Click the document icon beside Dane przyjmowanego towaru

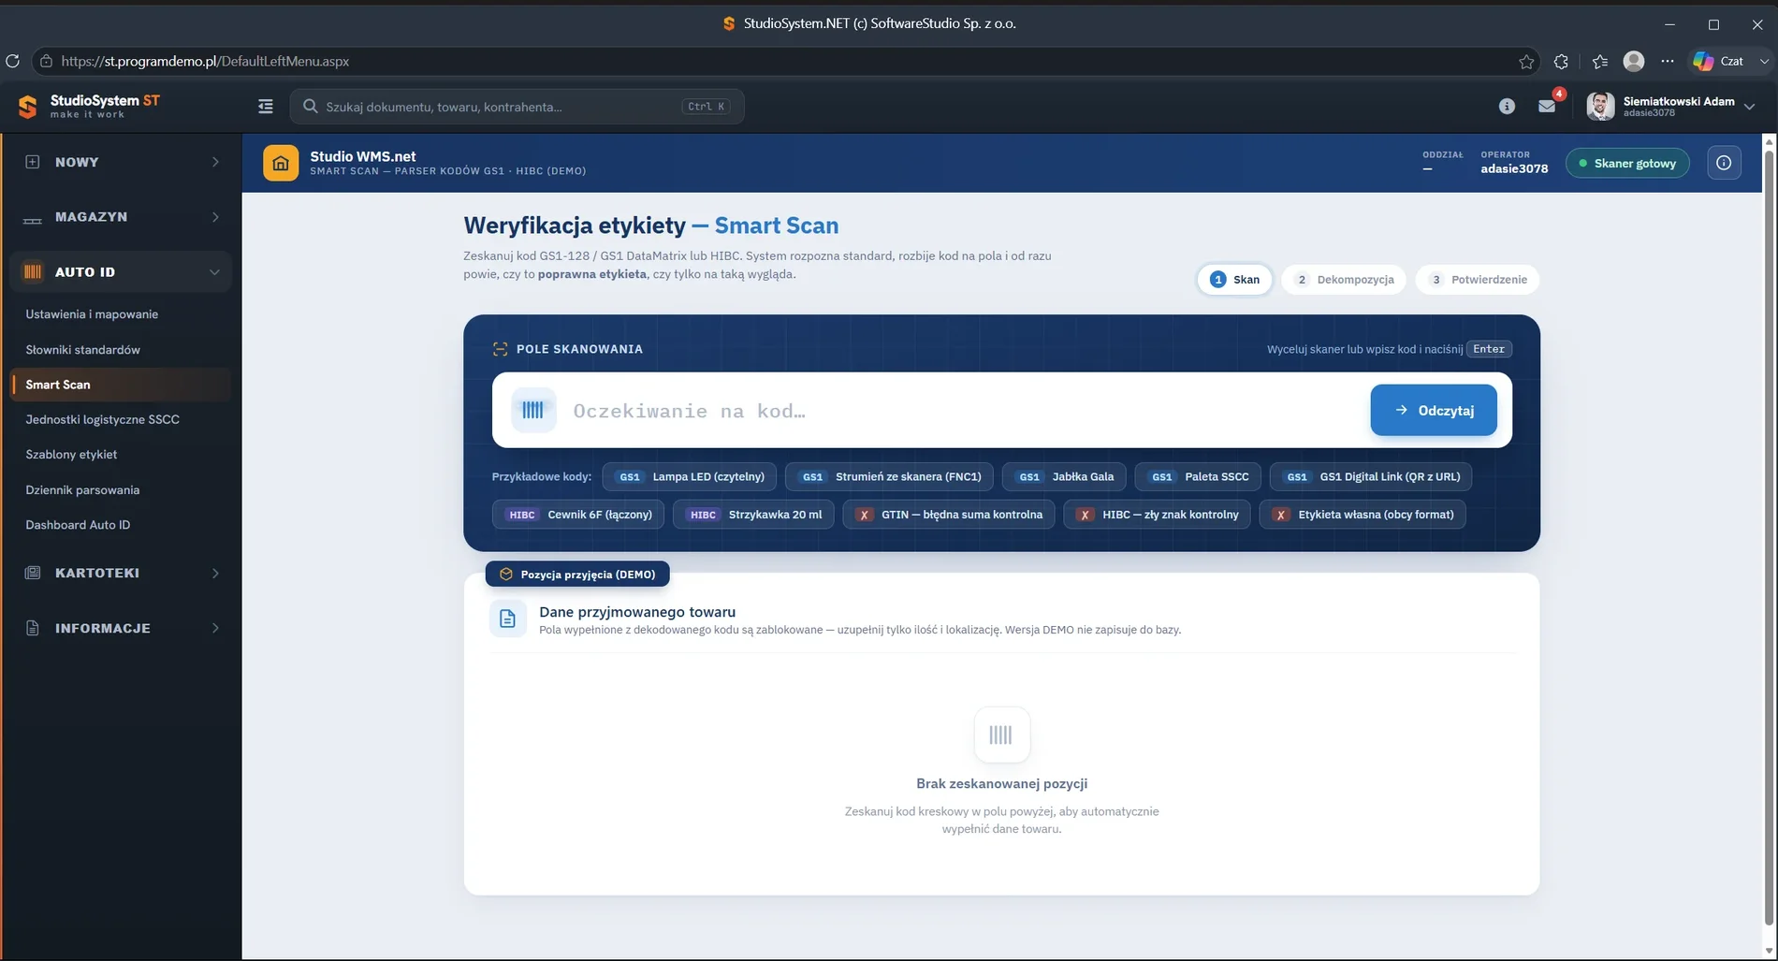(x=507, y=619)
